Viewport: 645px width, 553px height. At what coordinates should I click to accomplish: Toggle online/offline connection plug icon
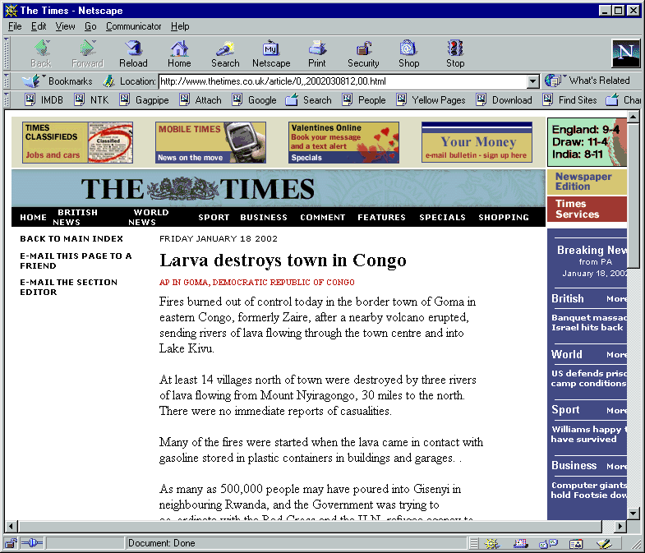[32, 543]
